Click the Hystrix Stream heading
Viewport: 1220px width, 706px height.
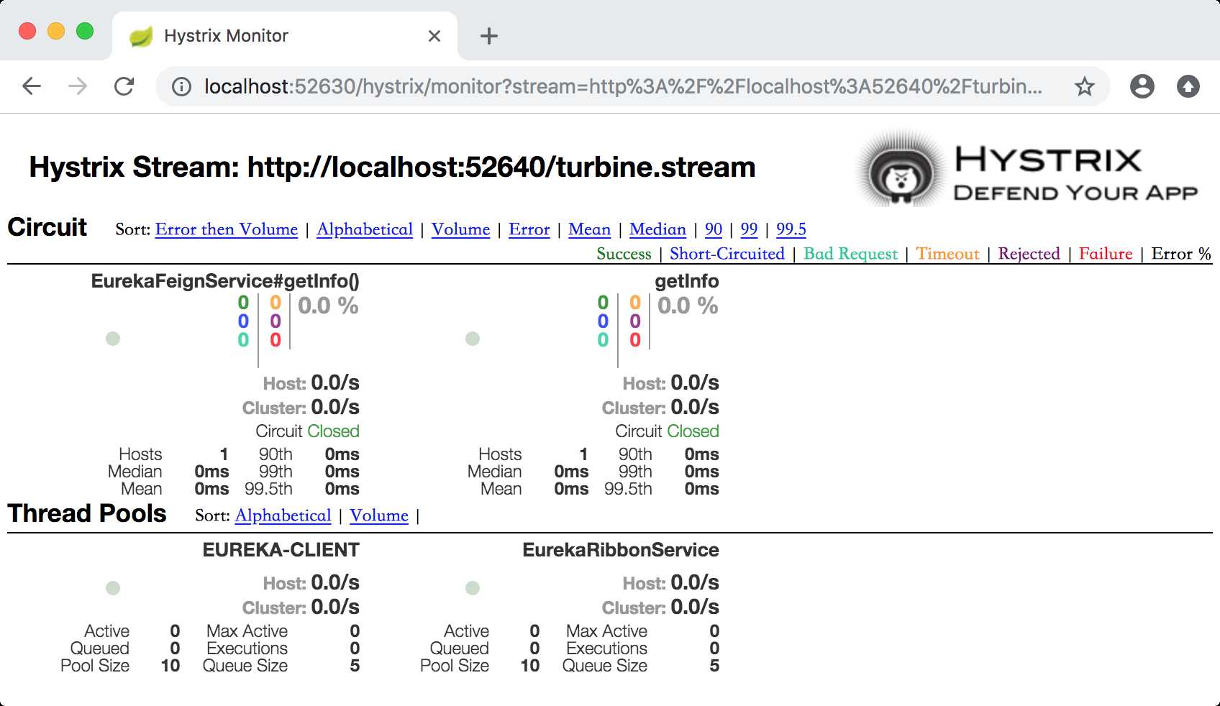point(392,168)
